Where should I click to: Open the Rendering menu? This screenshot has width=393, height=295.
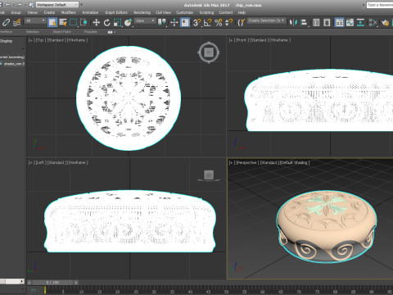pos(142,12)
